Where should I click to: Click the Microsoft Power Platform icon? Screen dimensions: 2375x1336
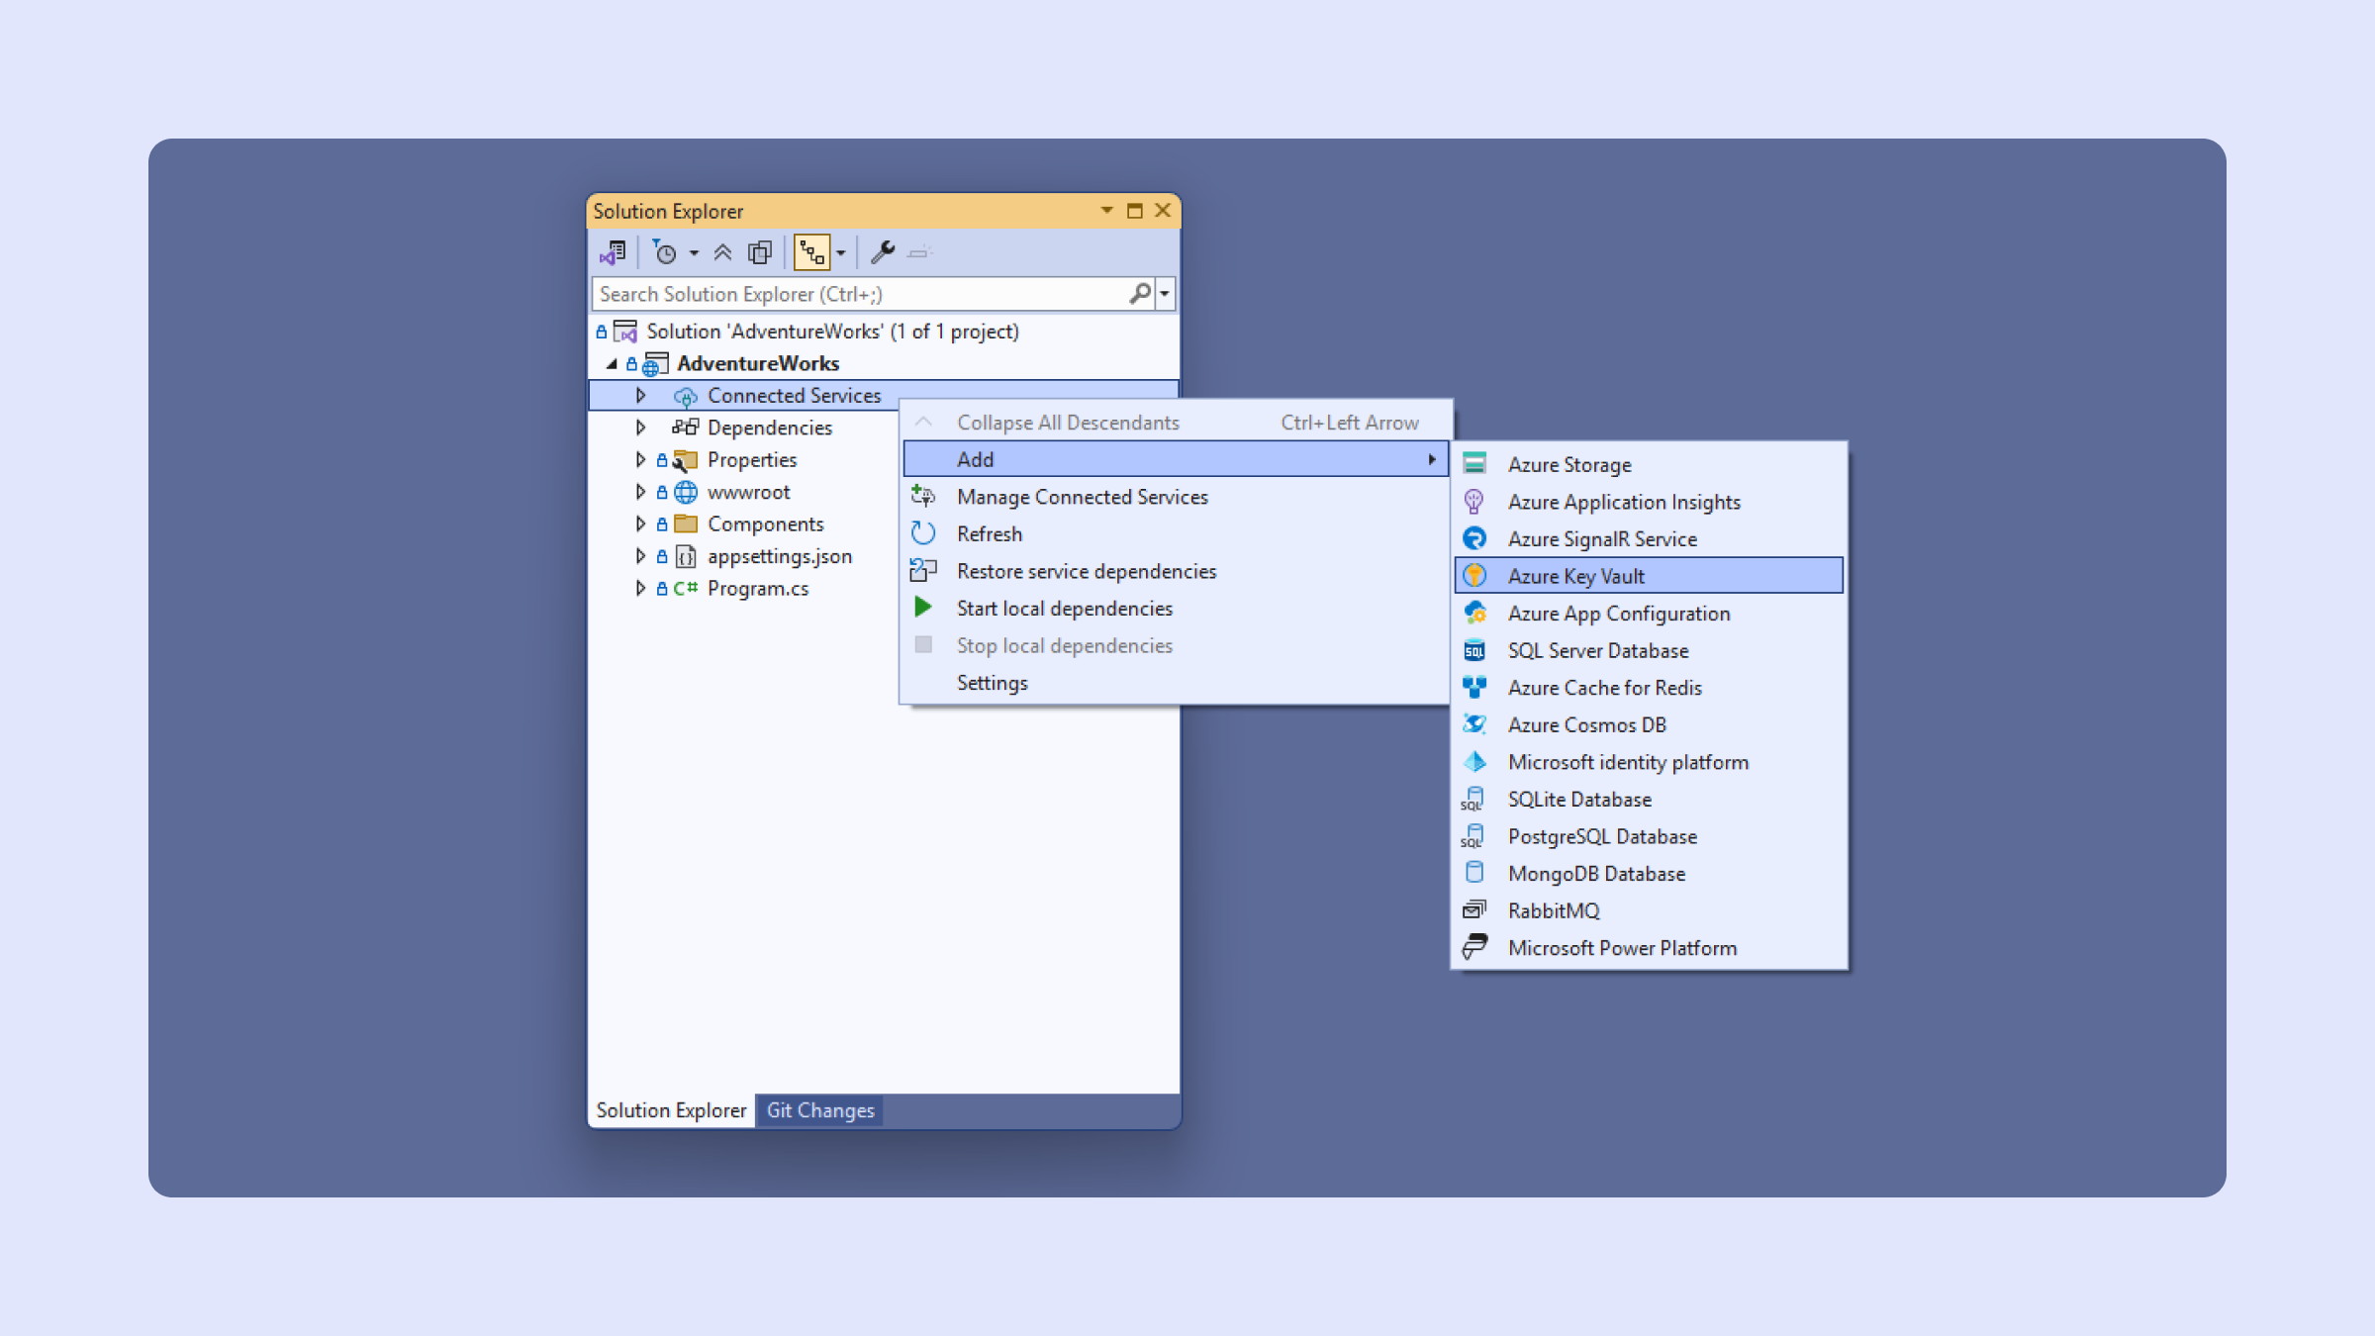point(1474,947)
